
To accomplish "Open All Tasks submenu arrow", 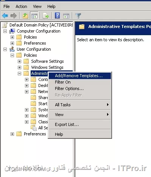I will click(107, 105).
